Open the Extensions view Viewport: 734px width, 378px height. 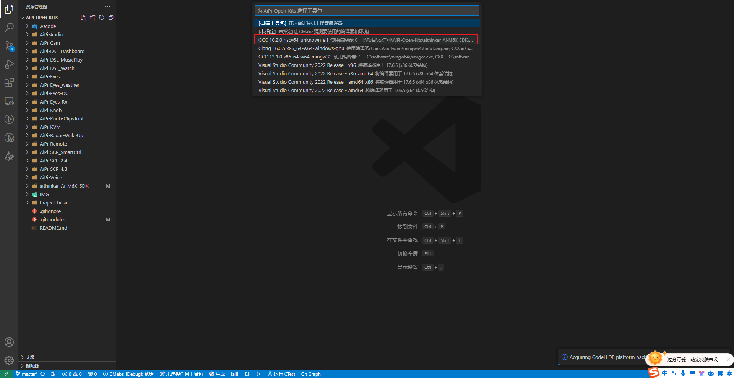click(x=9, y=83)
